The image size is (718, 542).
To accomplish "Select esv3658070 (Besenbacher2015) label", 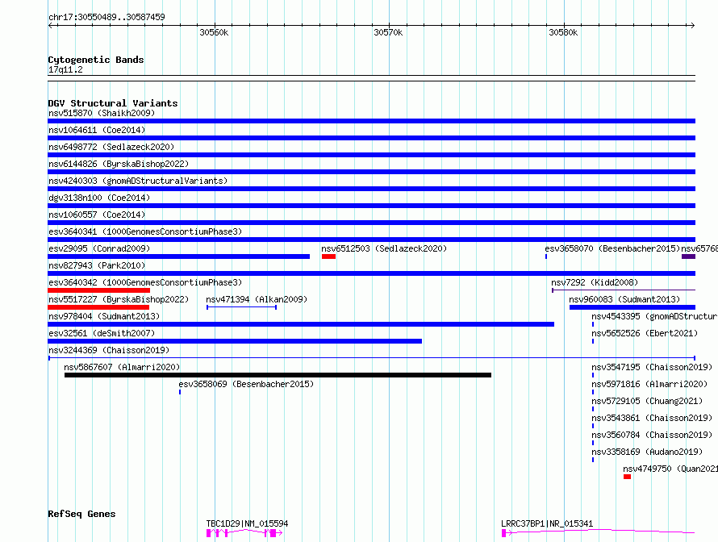I will tap(612, 248).
